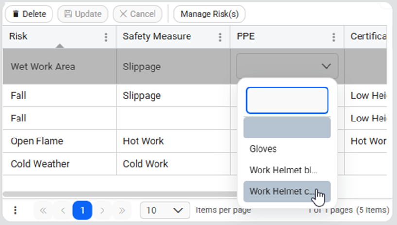Open Manage Risk(s) dialog
Screen dimensions: 397x225
point(209,14)
